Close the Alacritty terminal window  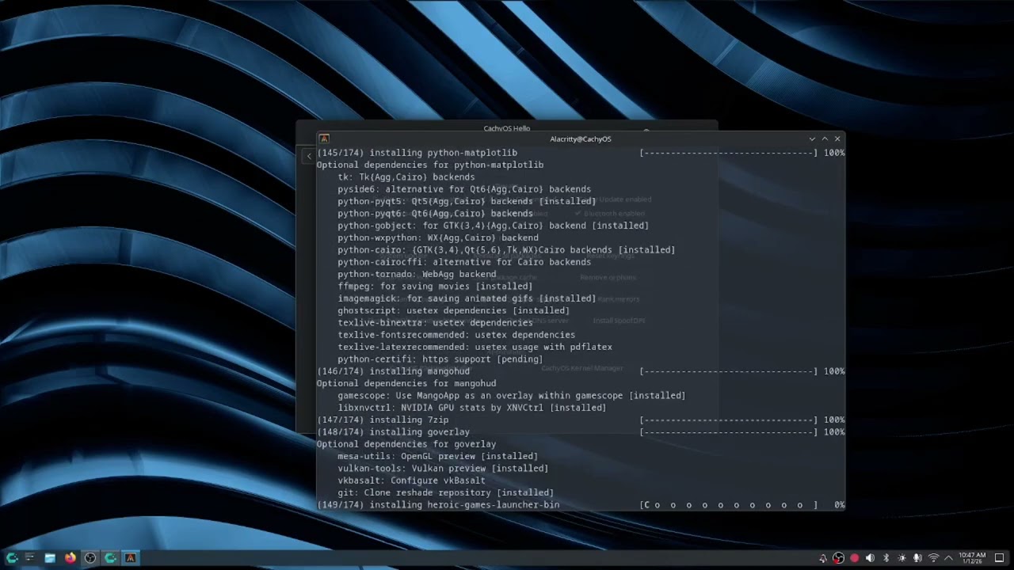point(837,139)
